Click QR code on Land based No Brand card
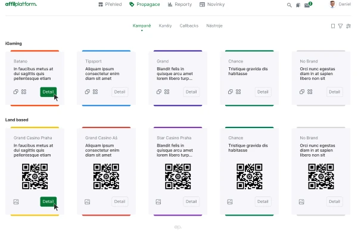 321,176
